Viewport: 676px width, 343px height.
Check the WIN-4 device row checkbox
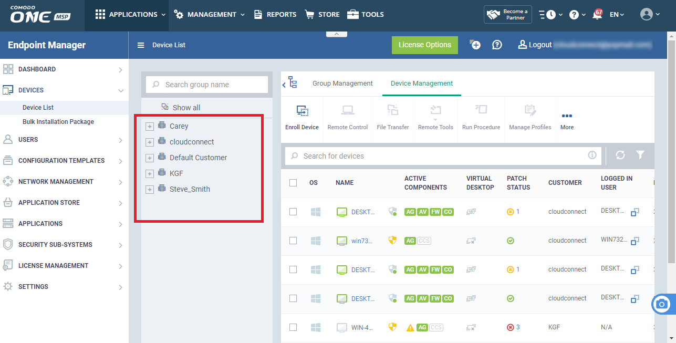[x=293, y=327]
